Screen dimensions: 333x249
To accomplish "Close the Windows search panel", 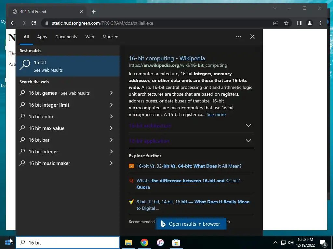I will click(x=252, y=37).
